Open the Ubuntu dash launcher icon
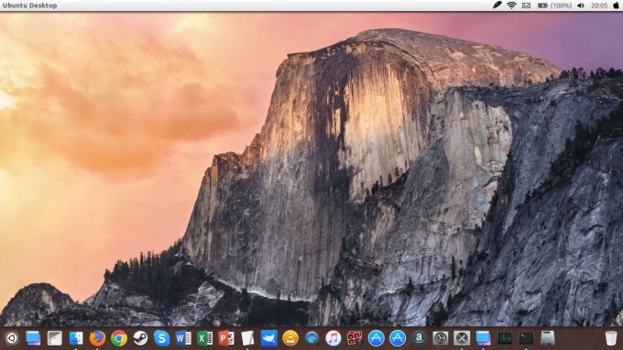The image size is (623, 350). [12, 338]
